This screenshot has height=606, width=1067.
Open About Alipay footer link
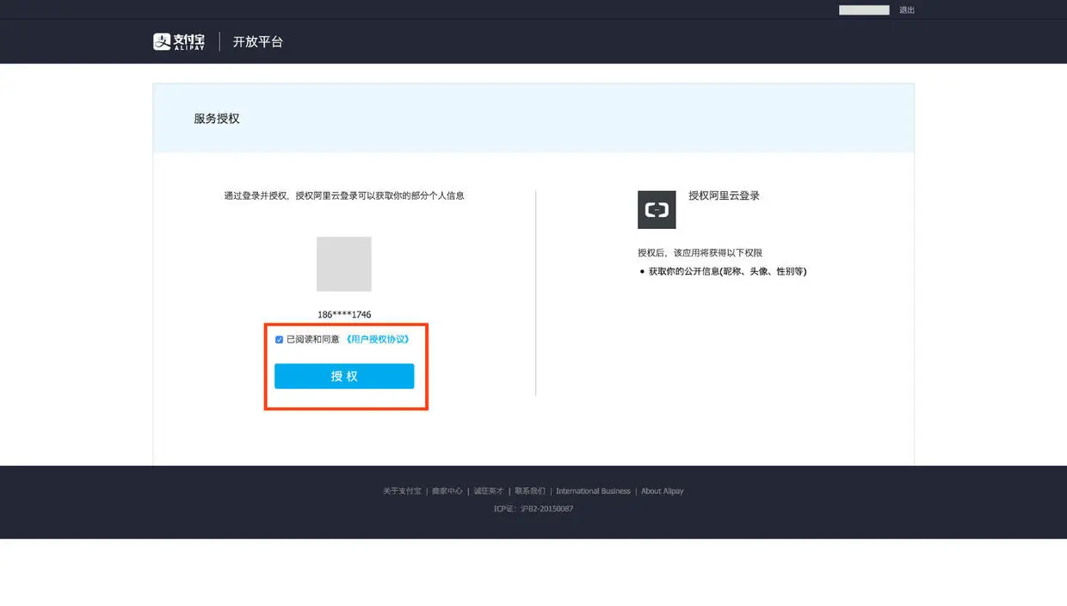[x=663, y=492]
